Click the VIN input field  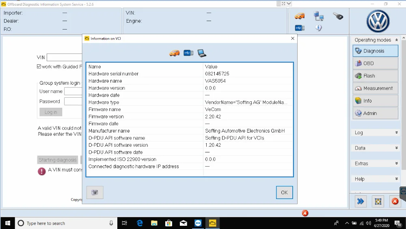tap(65, 58)
